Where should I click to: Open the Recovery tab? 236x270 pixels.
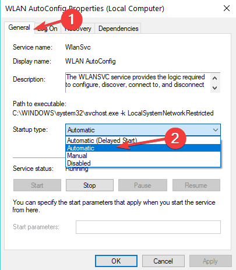pyautogui.click(x=78, y=29)
